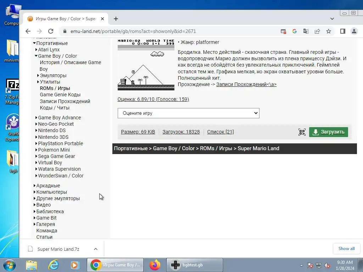
Task: Expand Game Boy Advance section
Action: click(37, 118)
